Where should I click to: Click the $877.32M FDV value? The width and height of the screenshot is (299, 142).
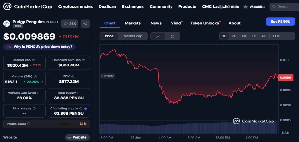(x=69, y=82)
